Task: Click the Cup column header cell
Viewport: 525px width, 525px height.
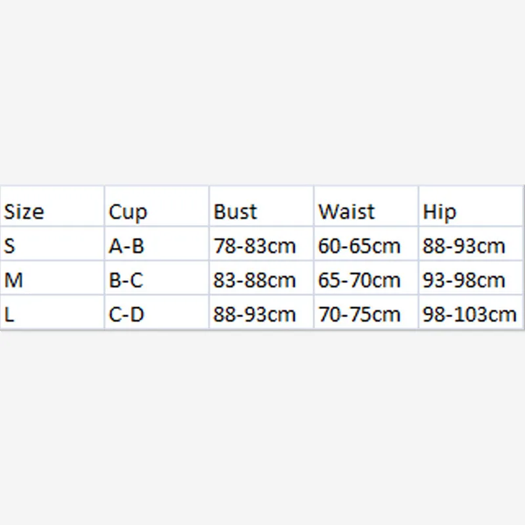Action: click(157, 206)
